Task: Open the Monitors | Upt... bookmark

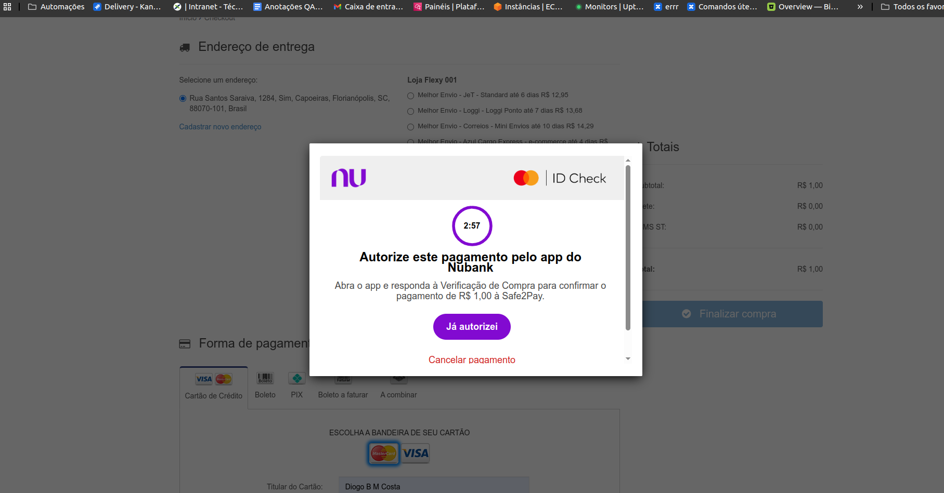Action: (610, 7)
